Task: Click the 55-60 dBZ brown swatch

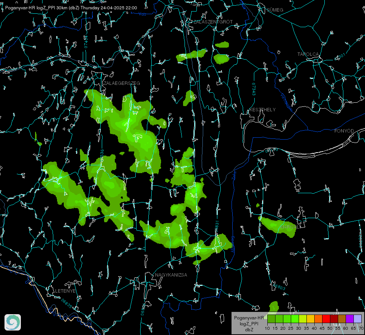Action: [x=342, y=319]
